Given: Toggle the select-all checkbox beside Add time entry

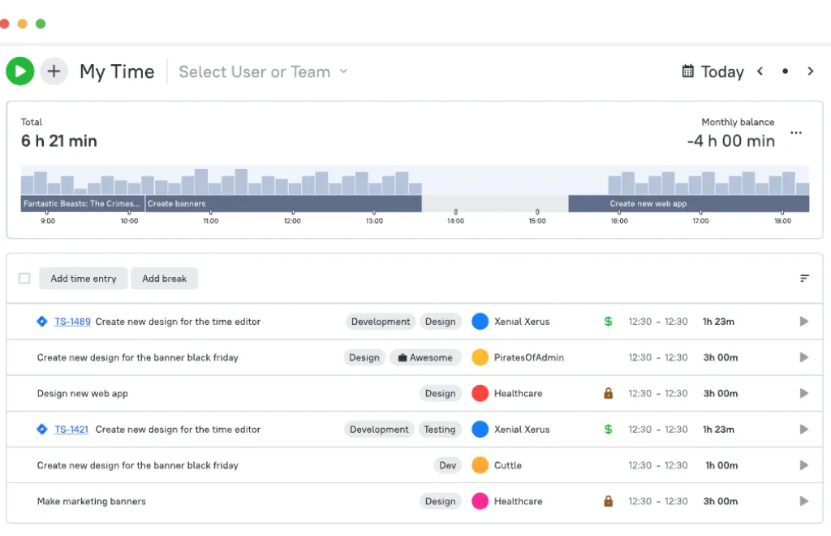Looking at the screenshot, I should (24, 279).
